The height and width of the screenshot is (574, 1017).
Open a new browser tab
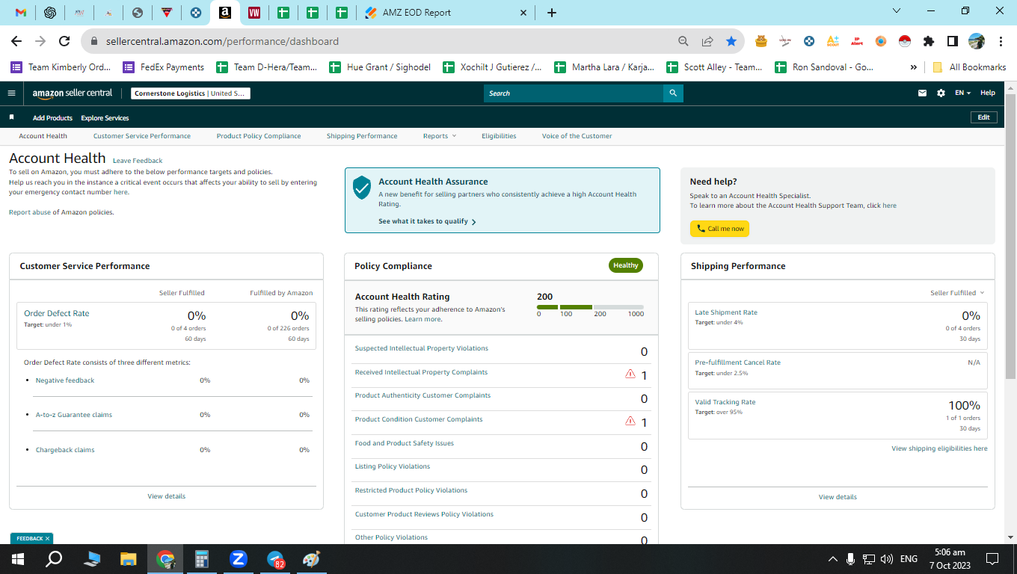pyautogui.click(x=552, y=13)
